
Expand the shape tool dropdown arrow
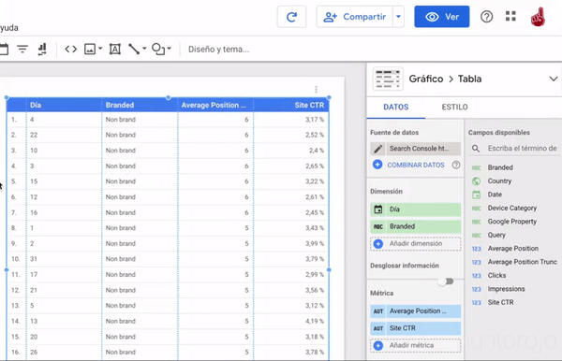pyautogui.click(x=169, y=49)
